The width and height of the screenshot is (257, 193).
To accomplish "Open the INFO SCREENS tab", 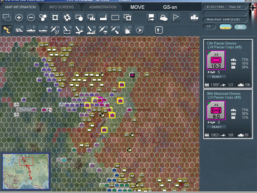I will click(x=61, y=7).
